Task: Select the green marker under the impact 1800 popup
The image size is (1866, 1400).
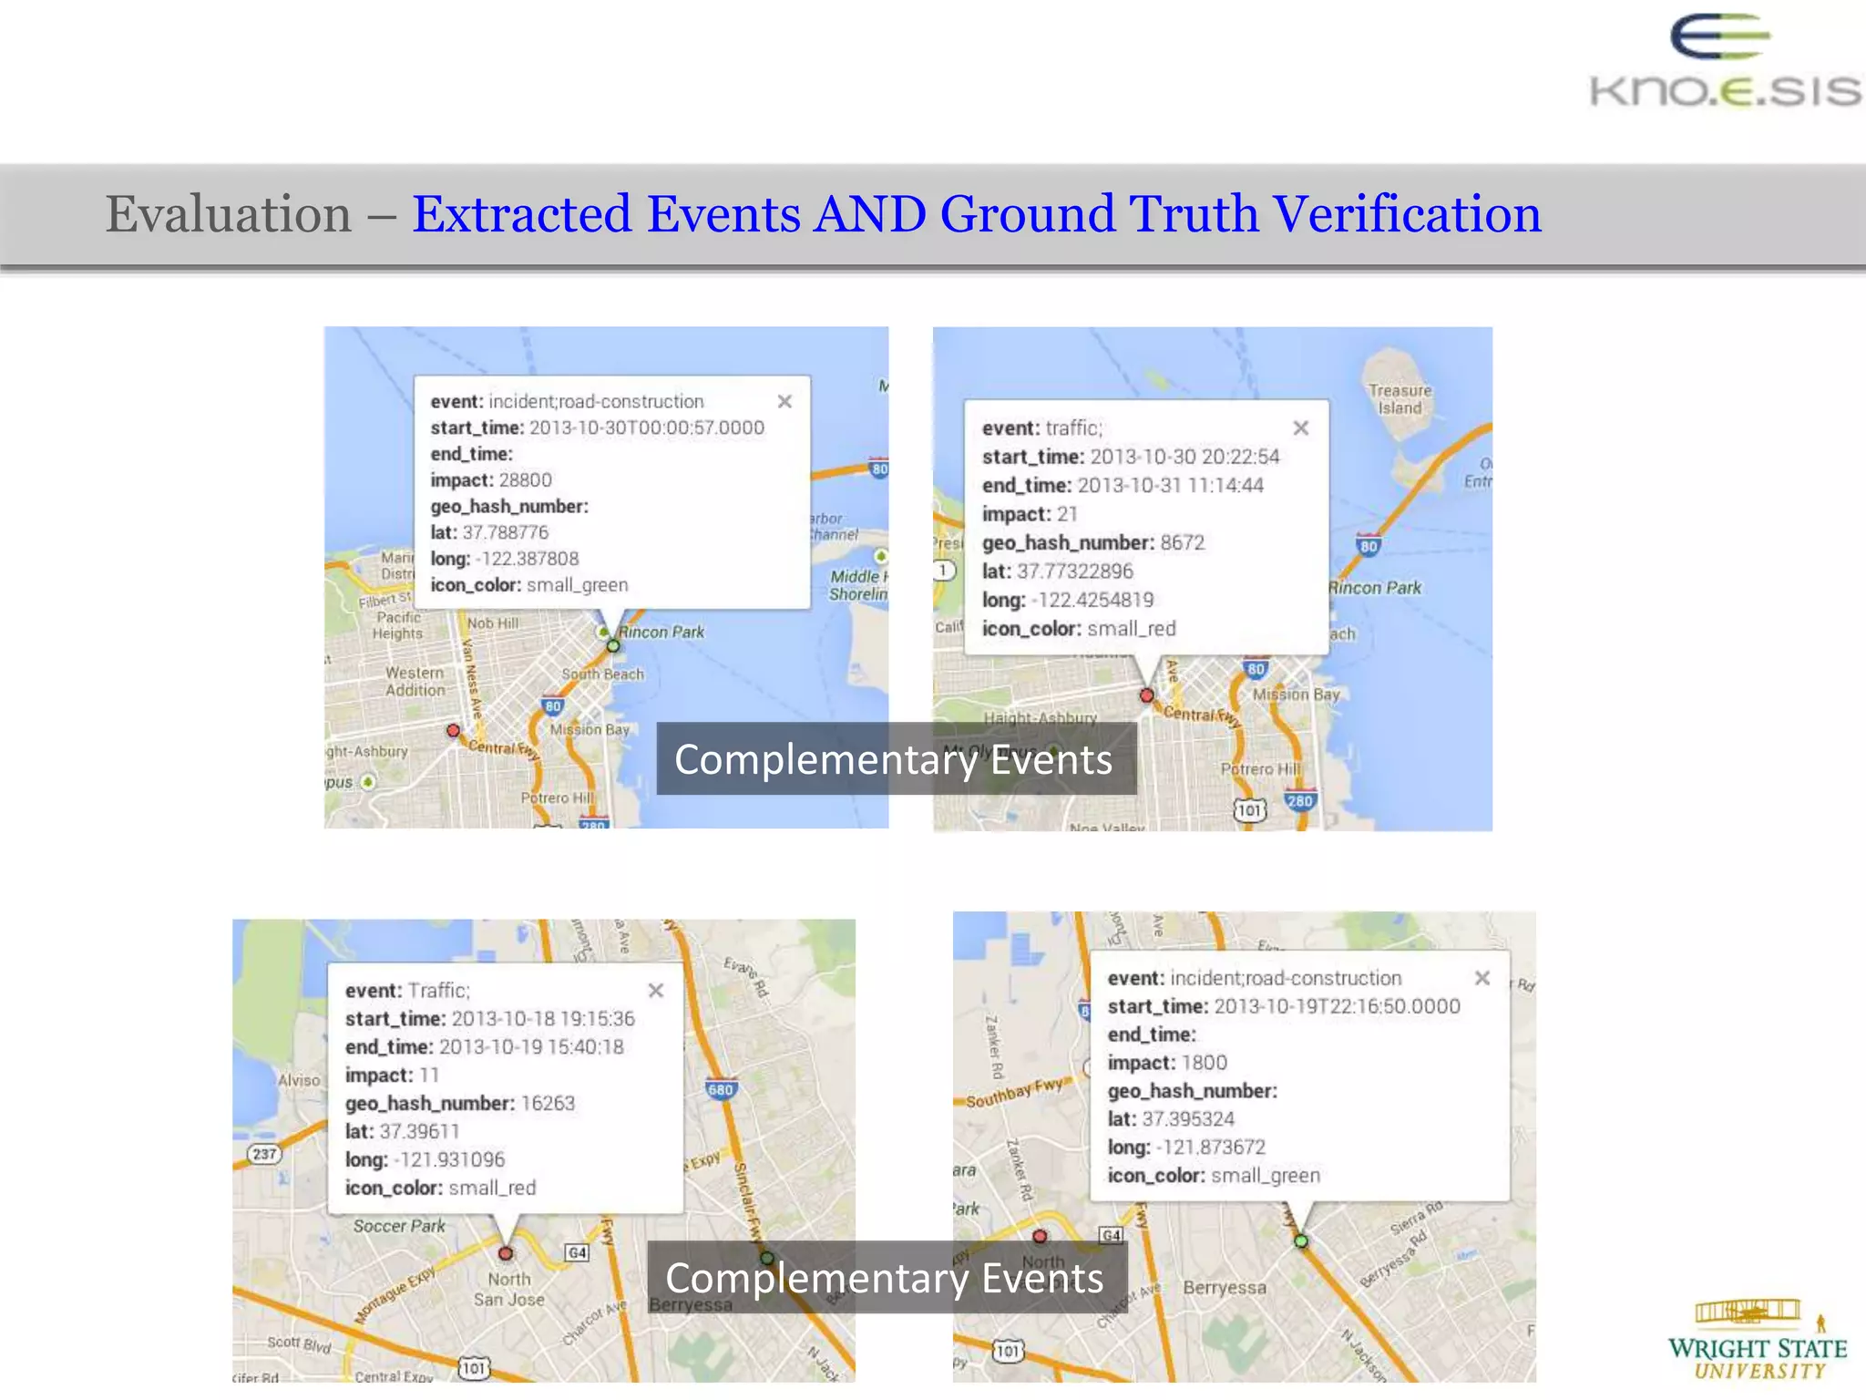Action: point(1301,1240)
